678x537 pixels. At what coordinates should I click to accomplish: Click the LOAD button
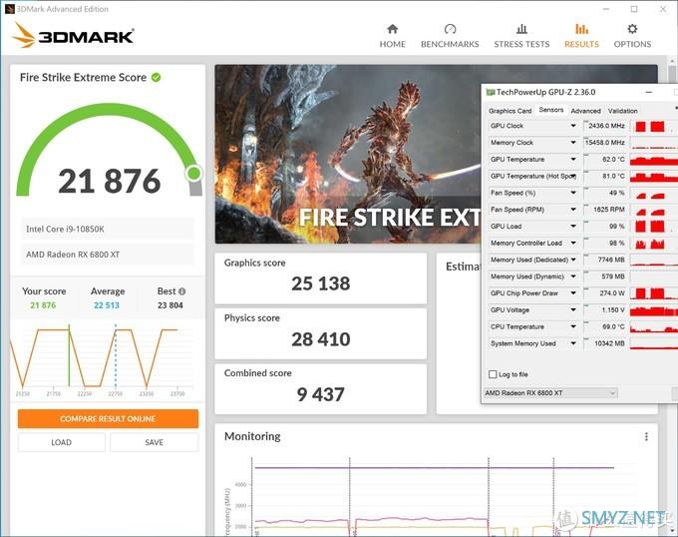pyautogui.click(x=62, y=442)
